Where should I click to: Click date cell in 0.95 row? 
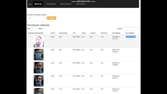tap(116, 38)
